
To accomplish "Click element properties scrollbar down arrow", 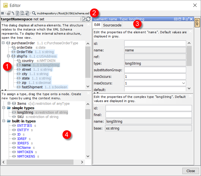I will pos(189,88).
